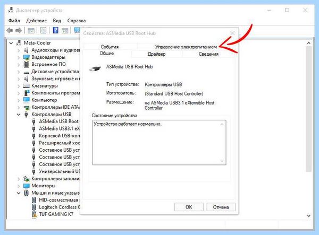319x235 pixels.
Task: Click the Видеоадаптеры display icon
Action: tap(26, 57)
